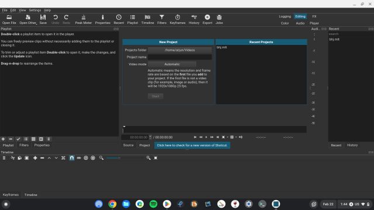Image resolution: width=374 pixels, height=210 pixels.
Task: Split at playhead icon in timeline
Action: [63, 158]
